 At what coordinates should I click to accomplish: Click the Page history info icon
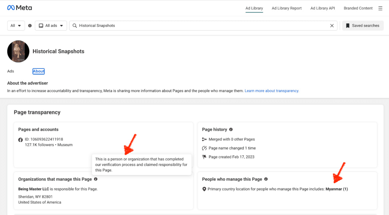pyautogui.click(x=231, y=129)
